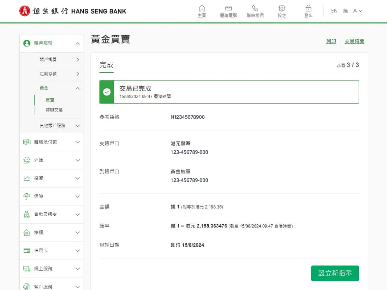Open 設定 gear icon
The width and height of the screenshot is (387, 290).
click(x=282, y=8)
